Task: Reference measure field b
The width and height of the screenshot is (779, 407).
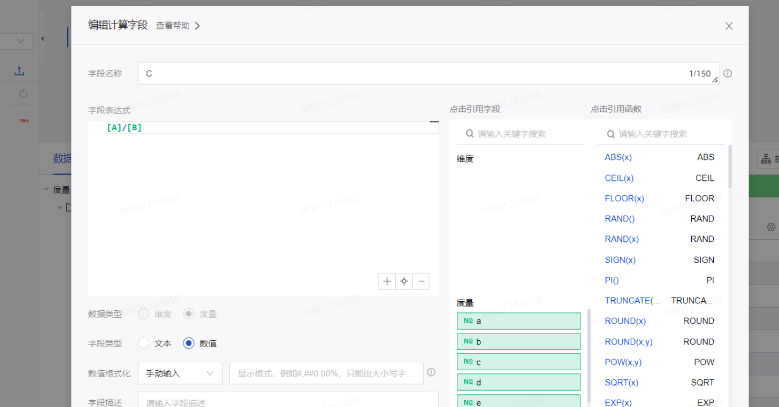Action: click(x=518, y=342)
